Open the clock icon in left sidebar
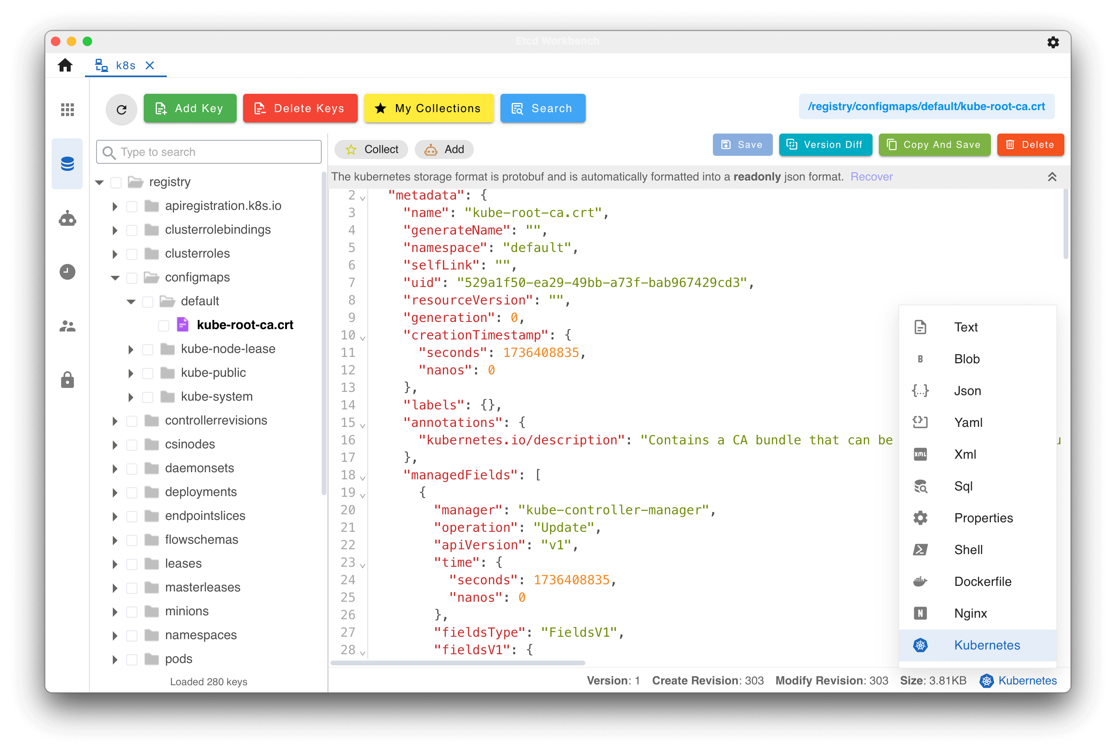 [x=68, y=272]
